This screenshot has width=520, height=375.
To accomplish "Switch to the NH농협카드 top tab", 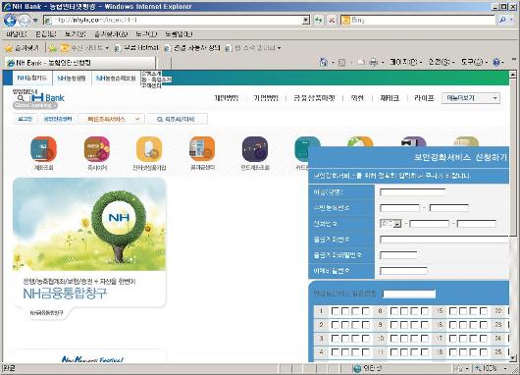I will [x=32, y=79].
